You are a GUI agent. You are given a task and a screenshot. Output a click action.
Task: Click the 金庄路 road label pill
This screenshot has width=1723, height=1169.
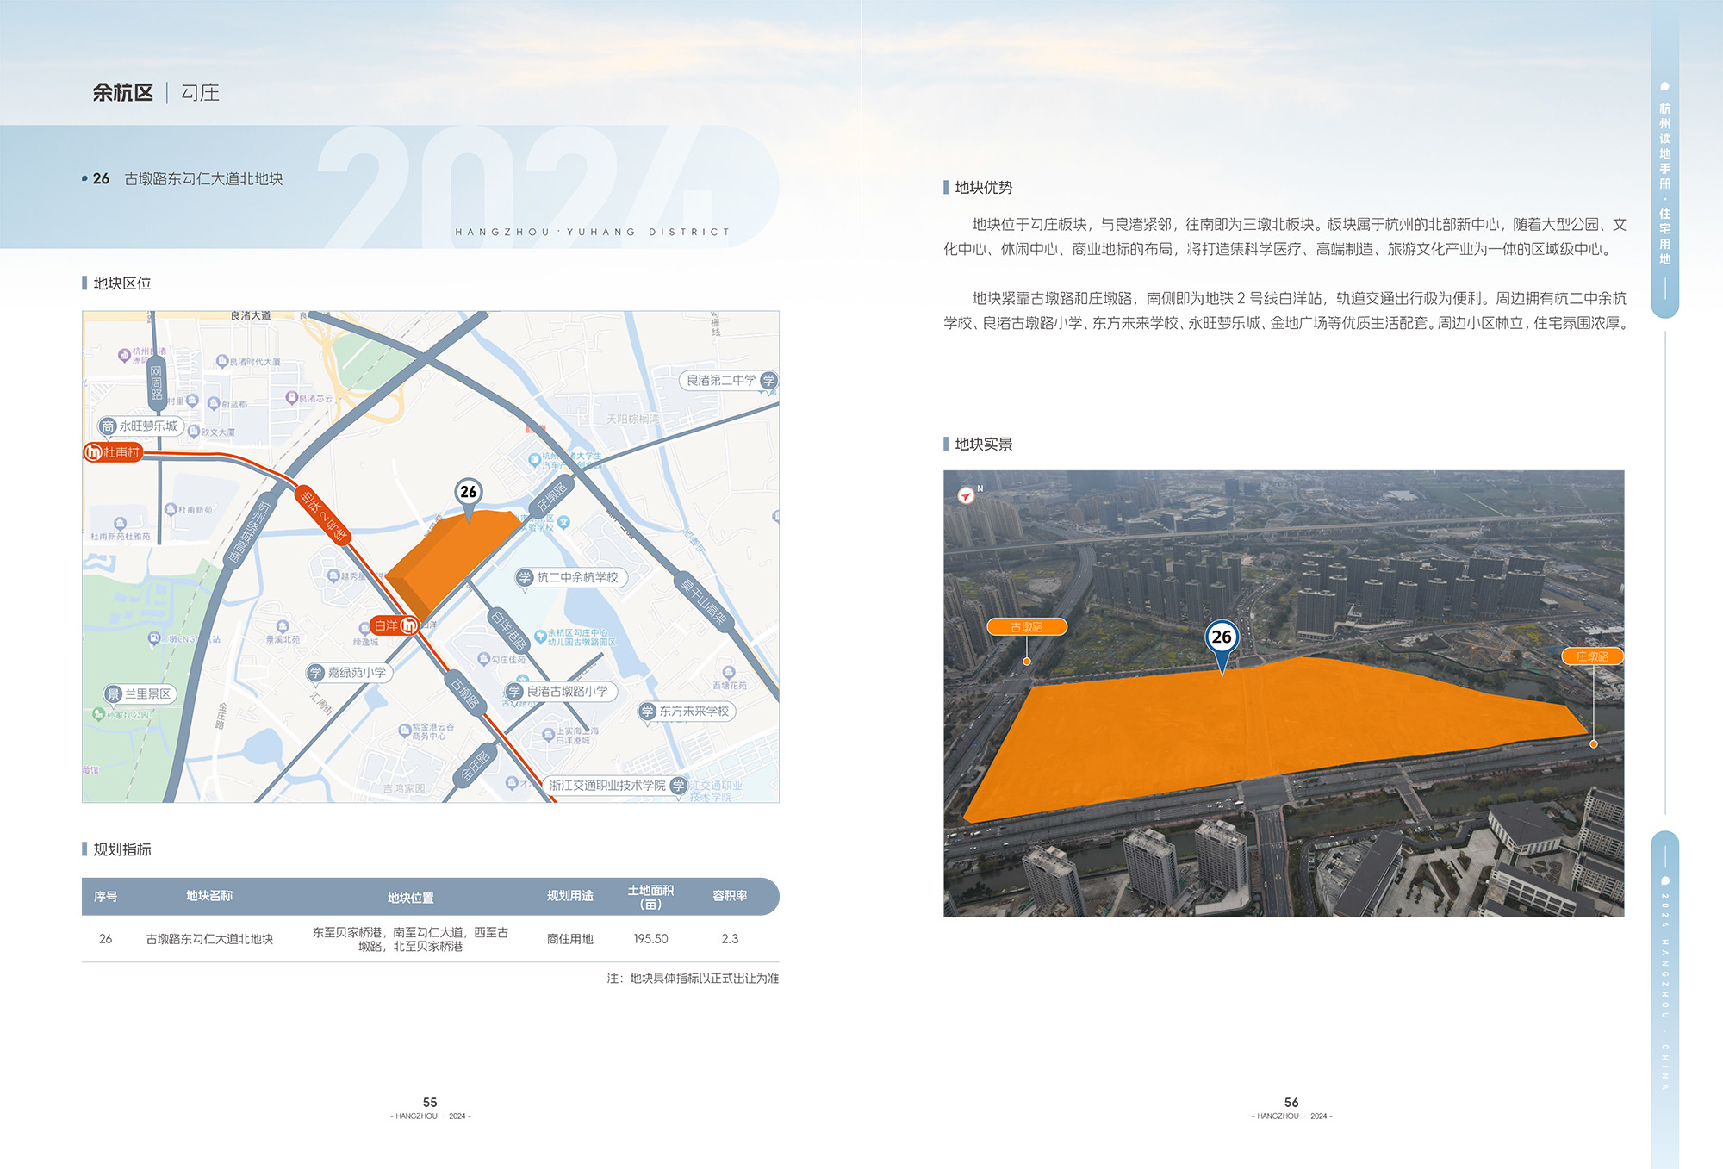476,766
